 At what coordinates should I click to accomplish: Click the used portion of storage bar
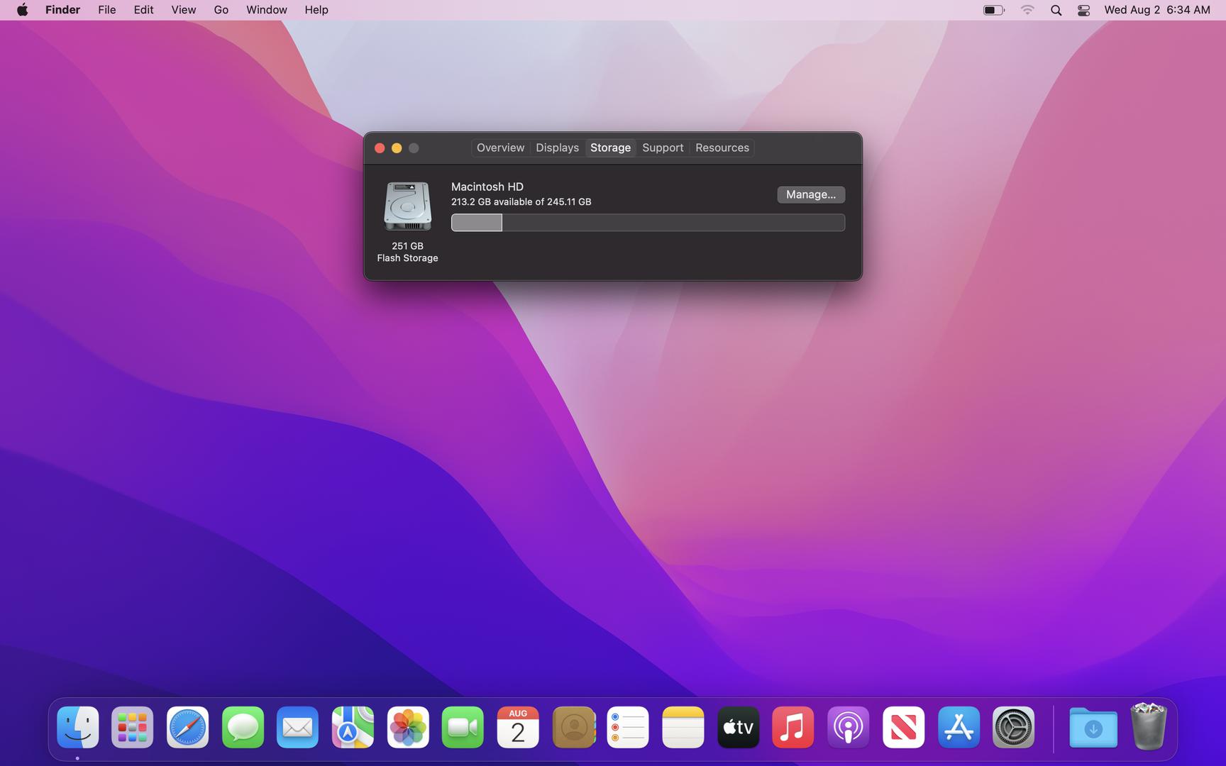pyautogui.click(x=477, y=223)
